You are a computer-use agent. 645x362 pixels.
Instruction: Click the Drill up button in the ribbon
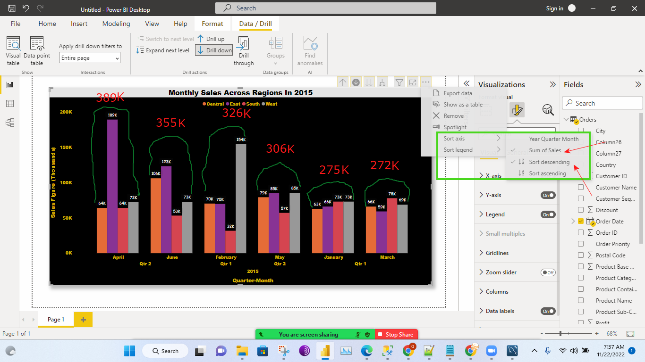pyautogui.click(x=211, y=39)
